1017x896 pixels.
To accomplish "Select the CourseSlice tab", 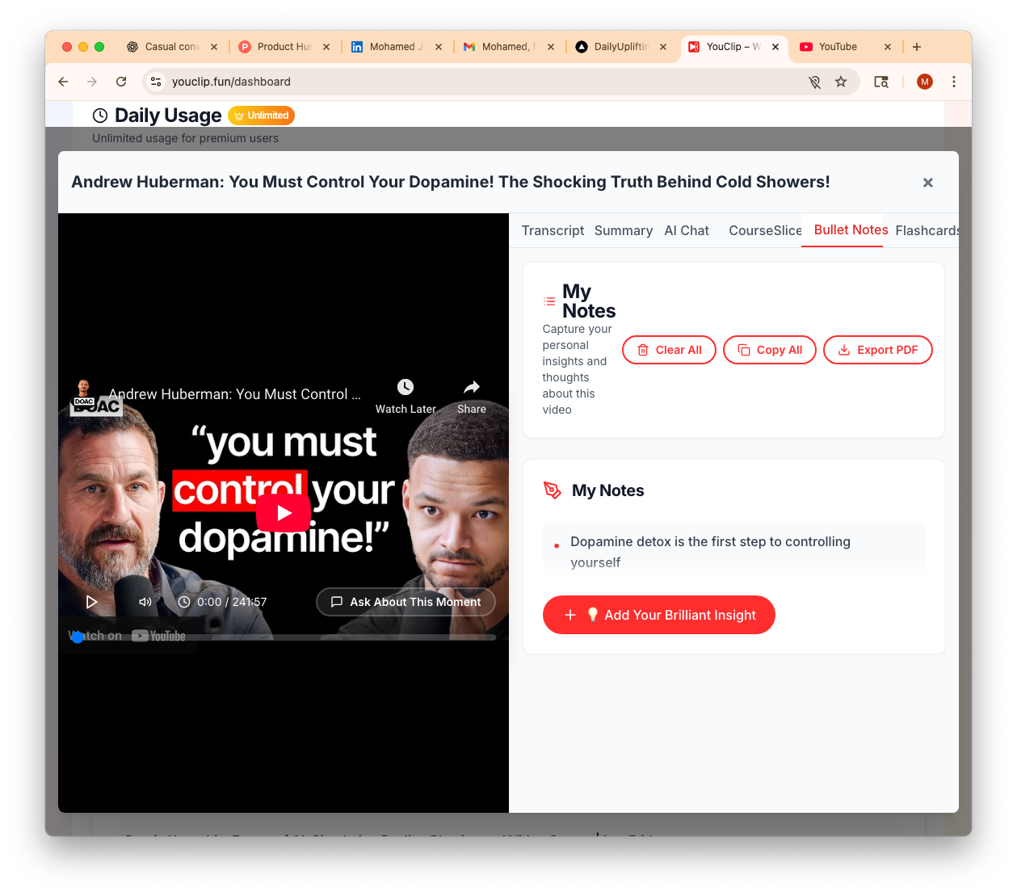I will [x=764, y=230].
